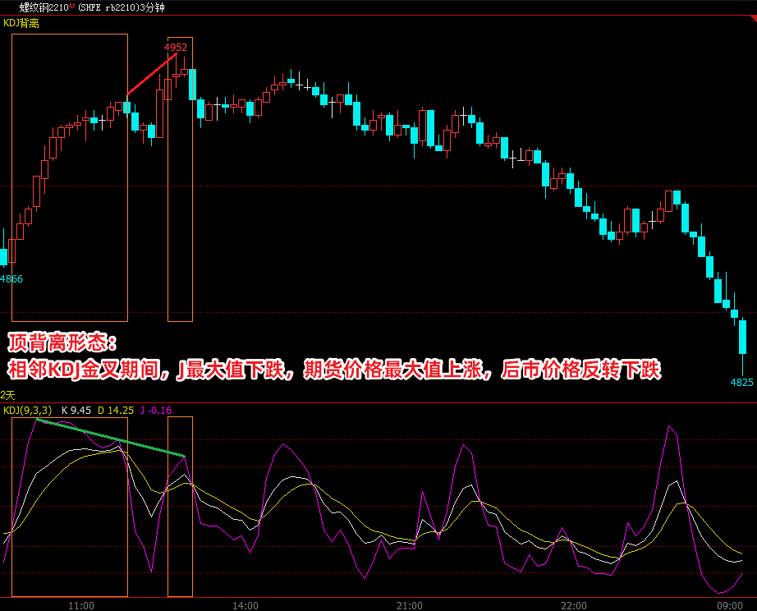Viewport: 757px width, 611px height.
Task: Click the 21:00 time axis label
Action: point(410,606)
